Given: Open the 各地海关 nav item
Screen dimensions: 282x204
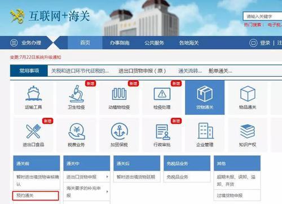Looking at the screenshot, I should click(189, 43).
